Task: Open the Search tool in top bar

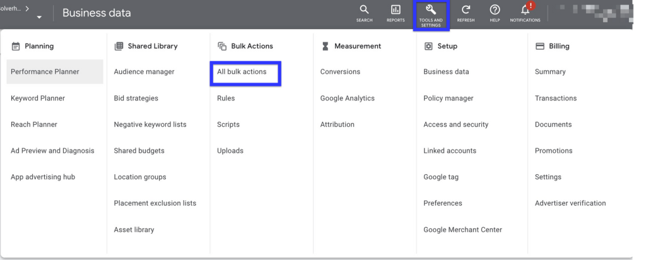Action: [x=364, y=13]
